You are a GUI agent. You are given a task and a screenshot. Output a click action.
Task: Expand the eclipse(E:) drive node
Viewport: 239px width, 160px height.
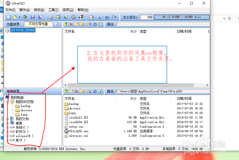pyautogui.click(x=7, y=136)
